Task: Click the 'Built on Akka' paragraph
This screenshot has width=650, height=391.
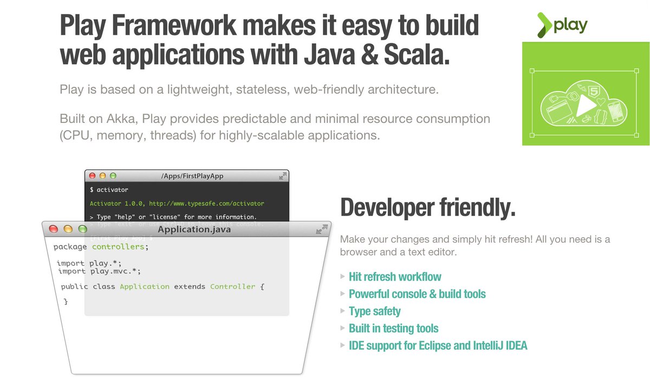Action: [275, 127]
